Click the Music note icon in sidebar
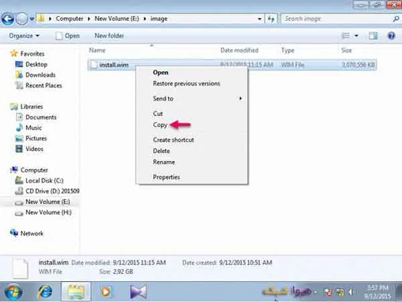402x302 pixels. [19, 128]
